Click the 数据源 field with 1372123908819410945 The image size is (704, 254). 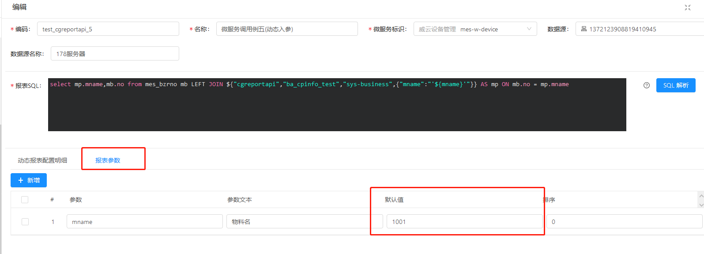pos(640,29)
